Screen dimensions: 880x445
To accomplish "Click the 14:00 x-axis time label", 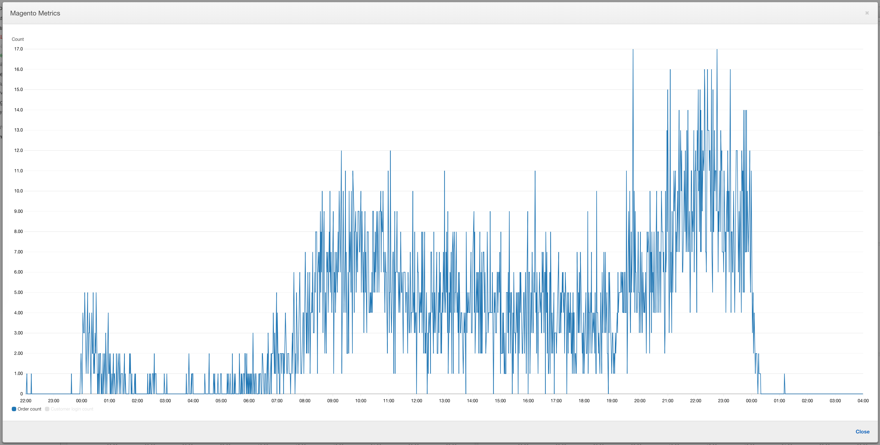I will coord(472,401).
